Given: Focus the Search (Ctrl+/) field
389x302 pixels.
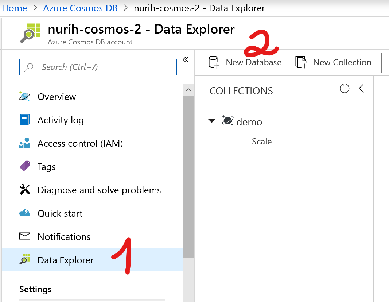Looking at the screenshot, I should 98,67.
